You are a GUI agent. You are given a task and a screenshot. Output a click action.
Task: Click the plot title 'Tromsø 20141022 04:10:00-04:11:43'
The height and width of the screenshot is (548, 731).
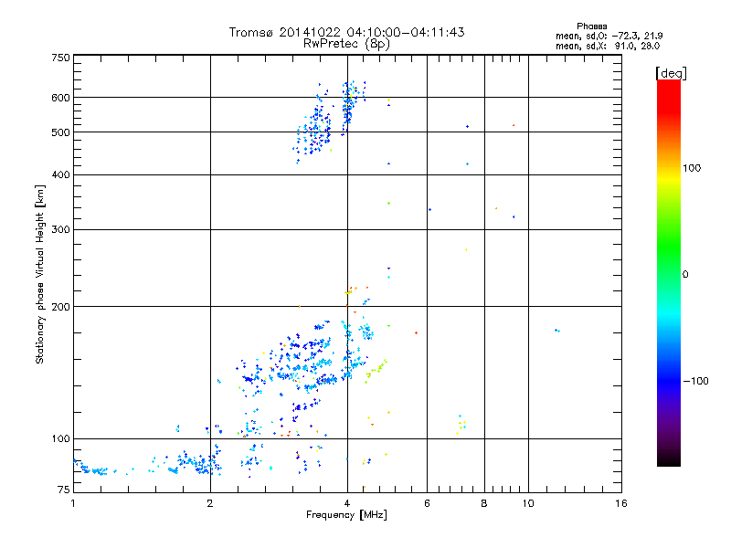coord(346,32)
